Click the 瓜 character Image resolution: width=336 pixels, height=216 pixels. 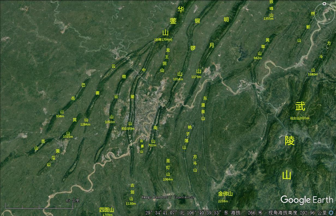pyautogui.click(x=53, y=158)
